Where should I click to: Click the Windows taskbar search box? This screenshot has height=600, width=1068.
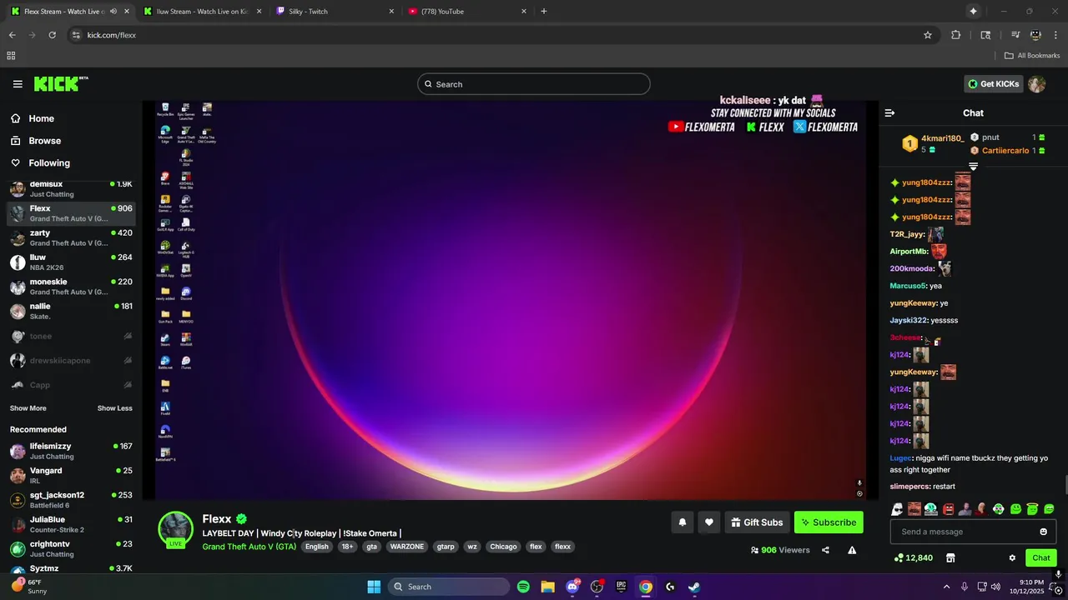coord(449,587)
